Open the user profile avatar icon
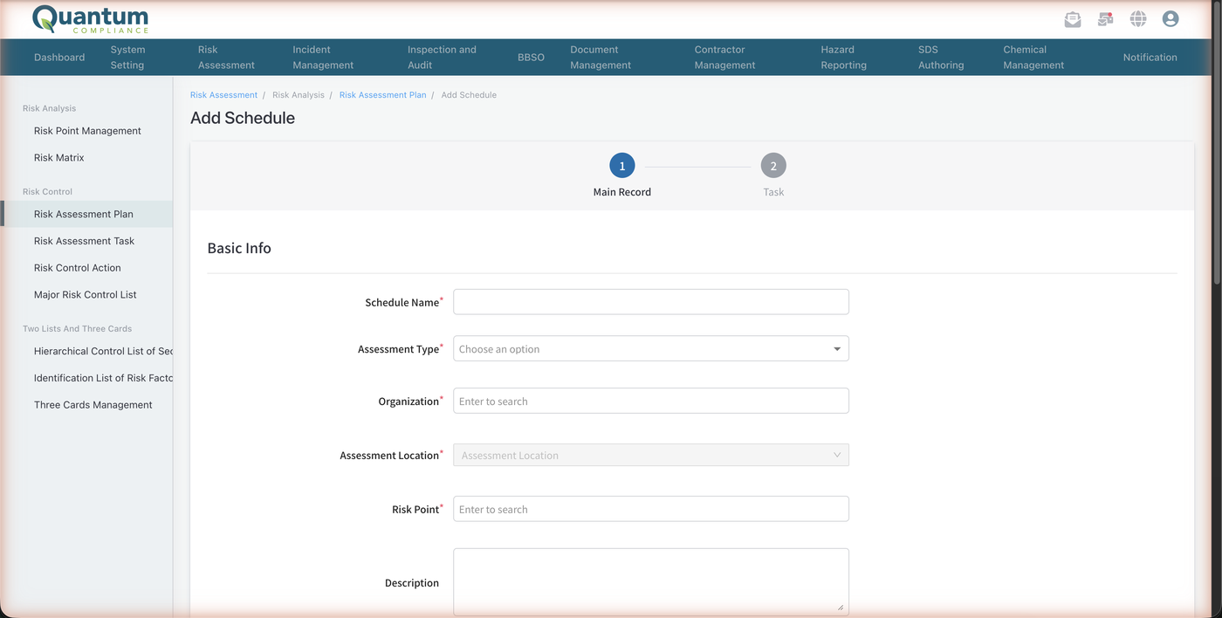The width and height of the screenshot is (1222, 618). 1171,19
